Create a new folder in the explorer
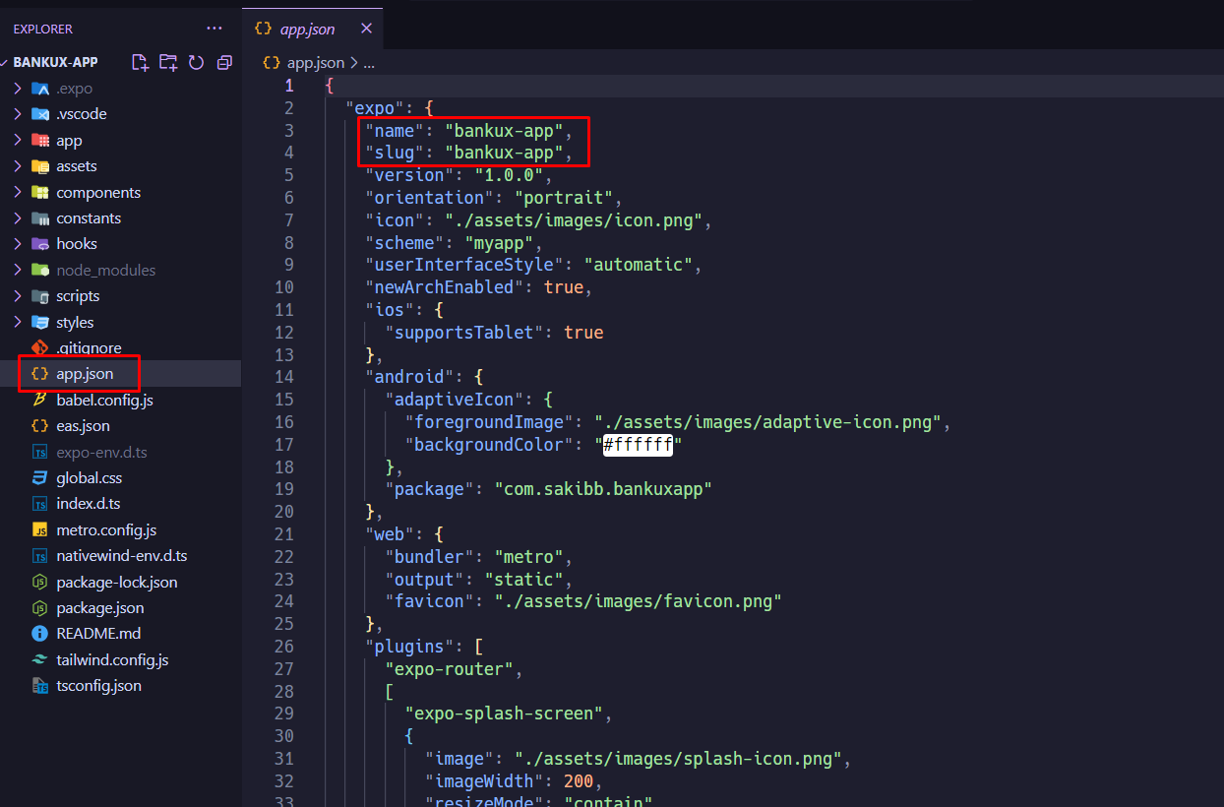The width and height of the screenshot is (1224, 807). coord(167,61)
